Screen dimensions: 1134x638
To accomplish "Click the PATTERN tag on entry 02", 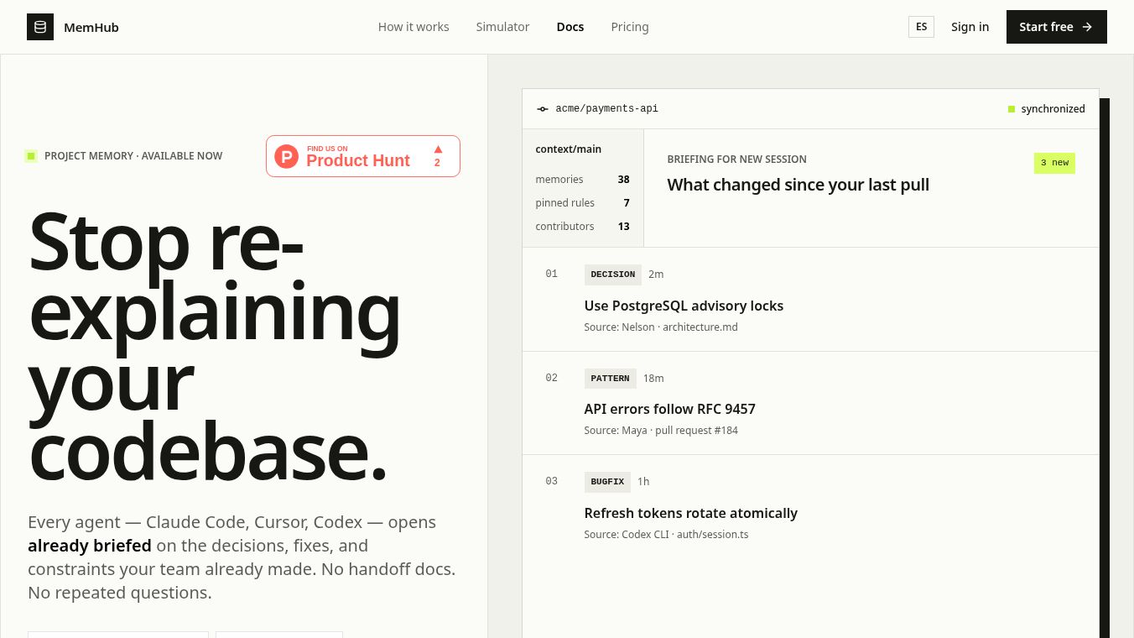I will point(611,379).
